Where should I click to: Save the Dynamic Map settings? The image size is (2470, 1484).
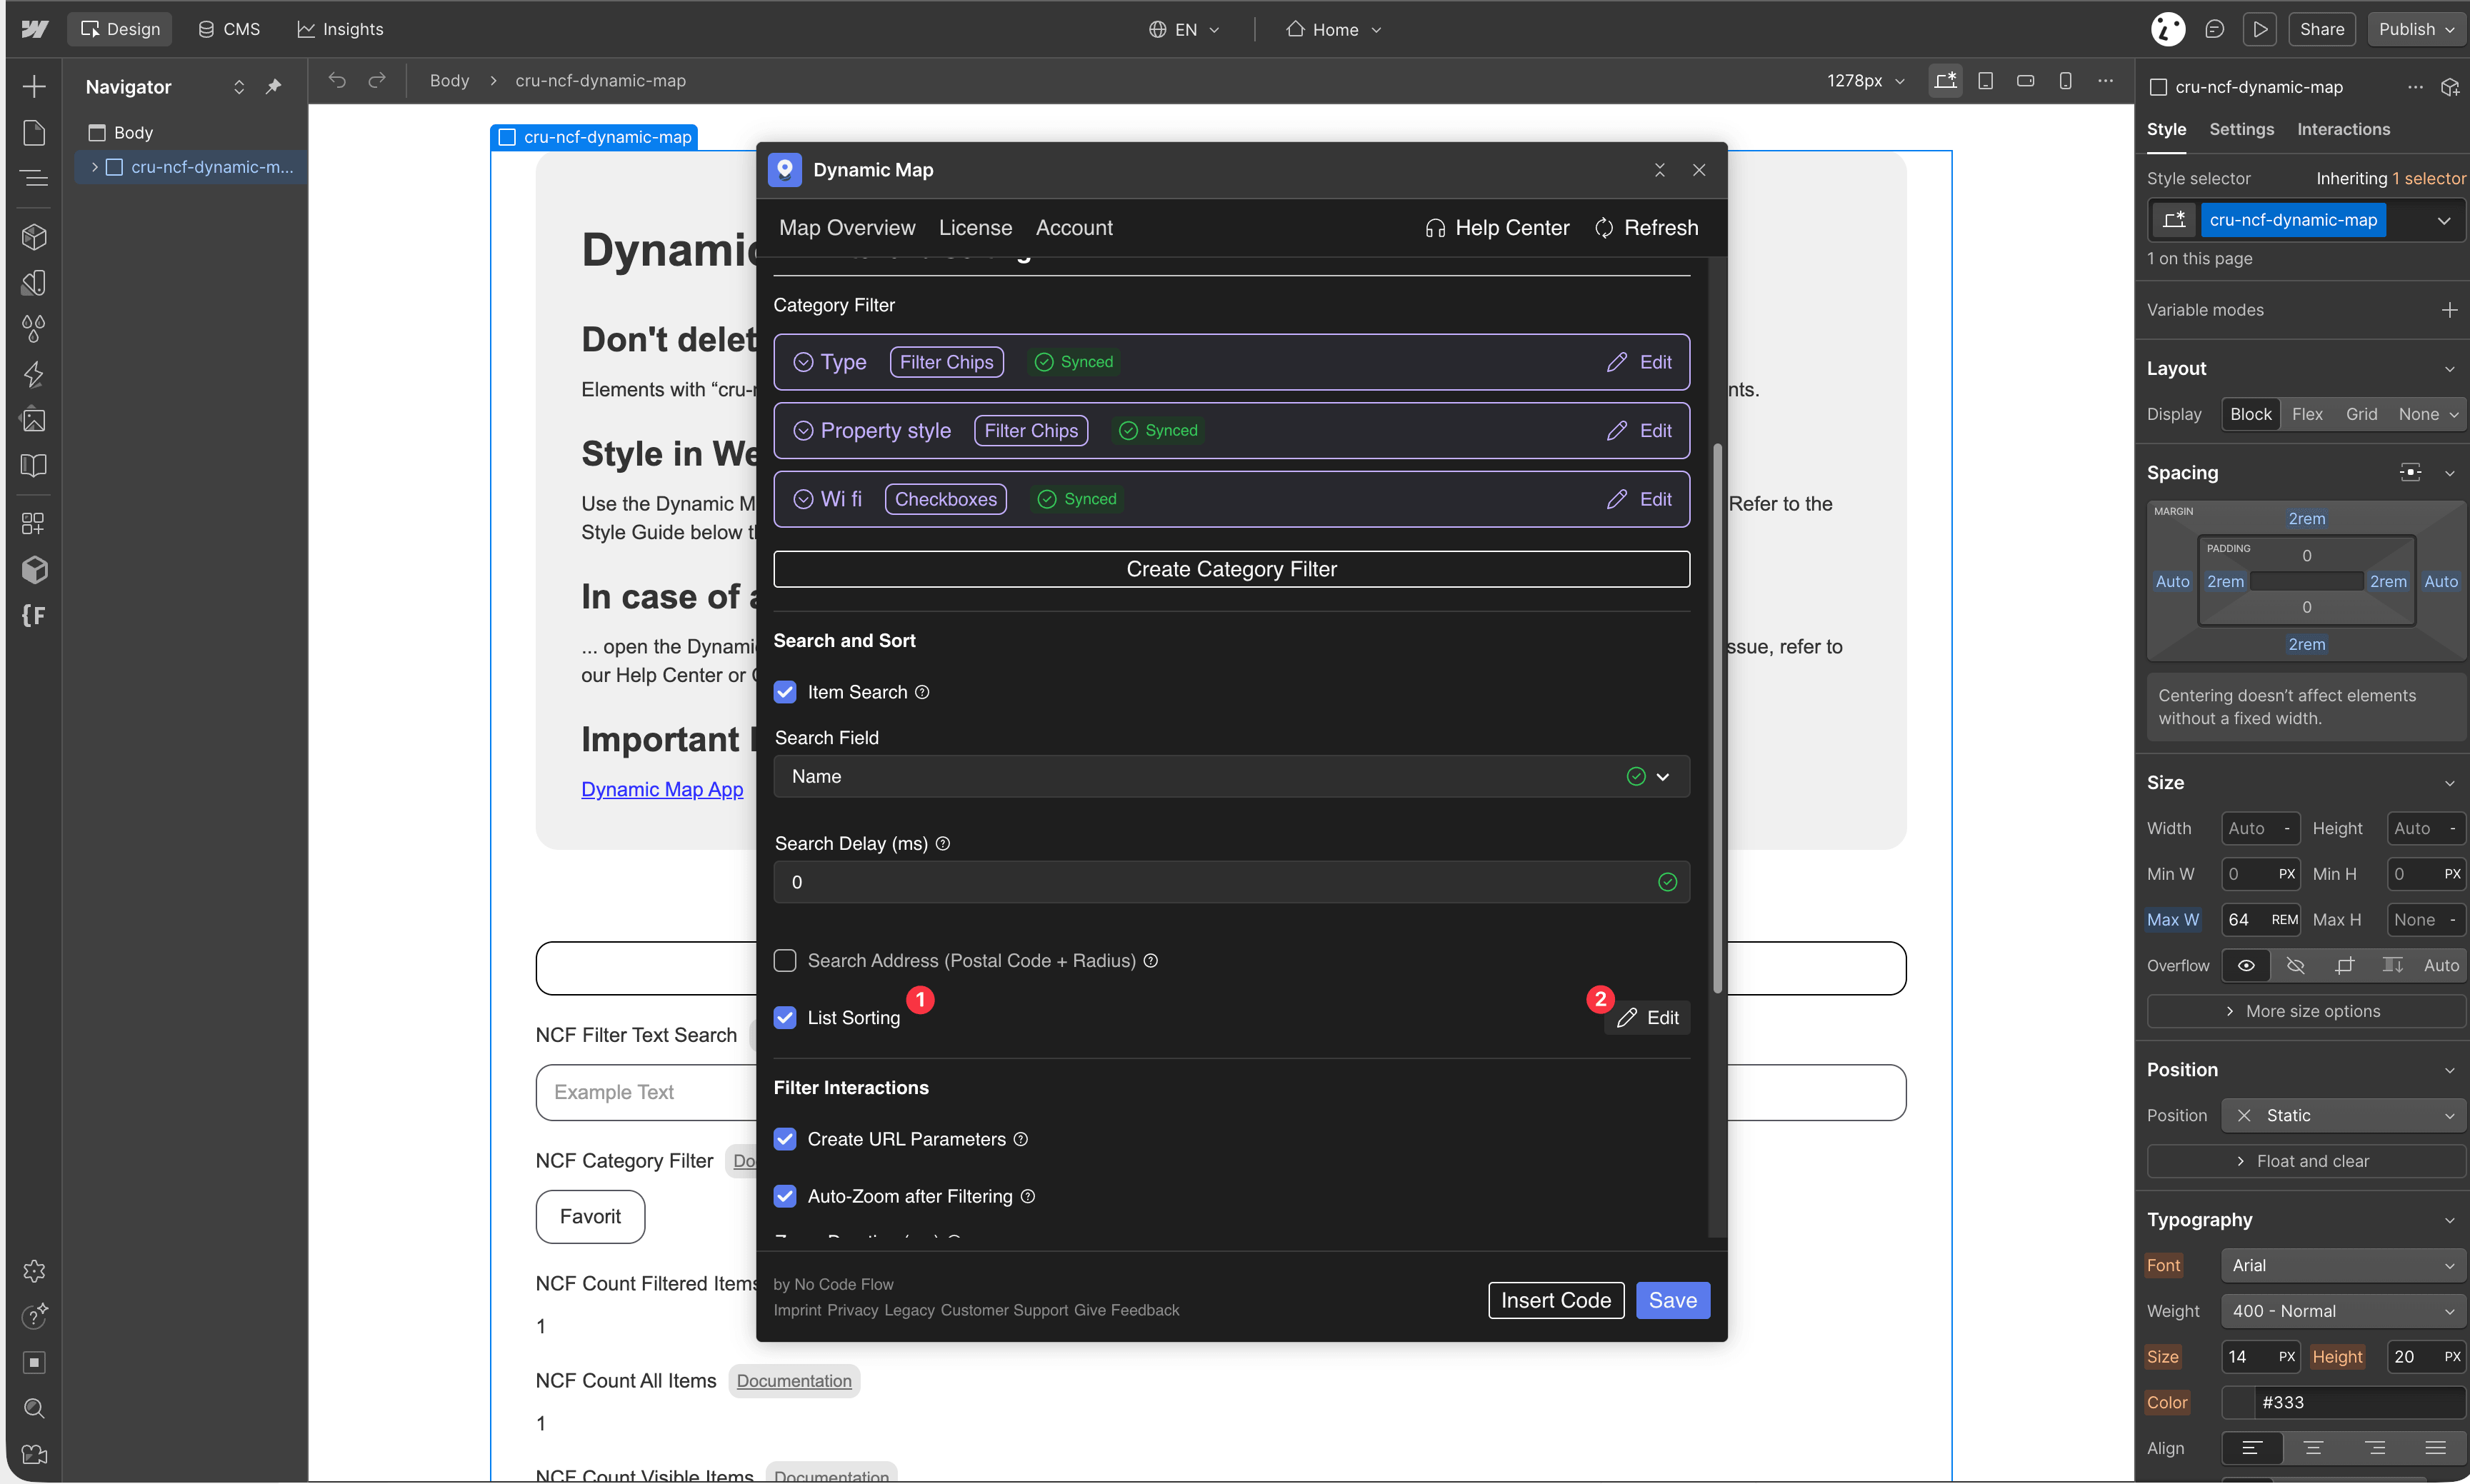point(1672,1300)
